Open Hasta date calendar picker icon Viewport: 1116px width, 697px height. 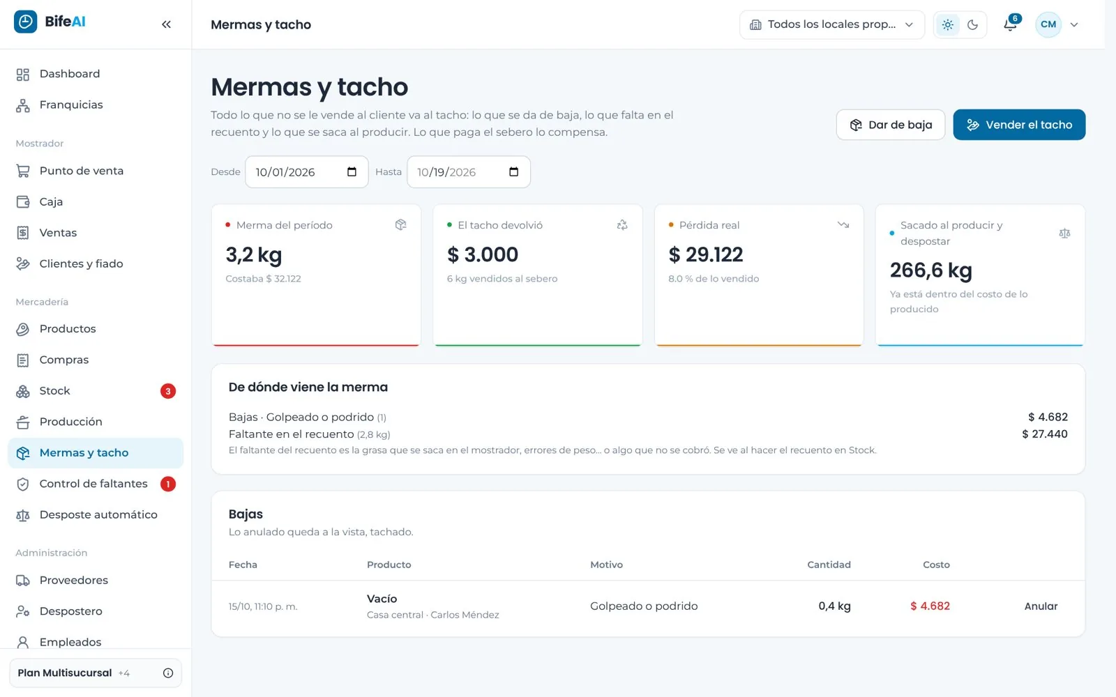point(514,172)
